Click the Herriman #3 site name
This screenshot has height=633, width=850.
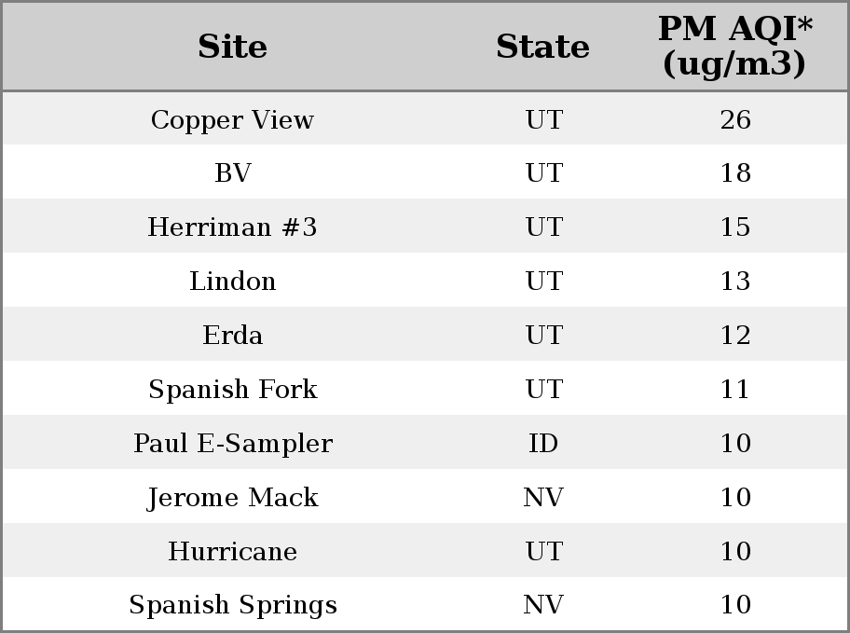(232, 227)
